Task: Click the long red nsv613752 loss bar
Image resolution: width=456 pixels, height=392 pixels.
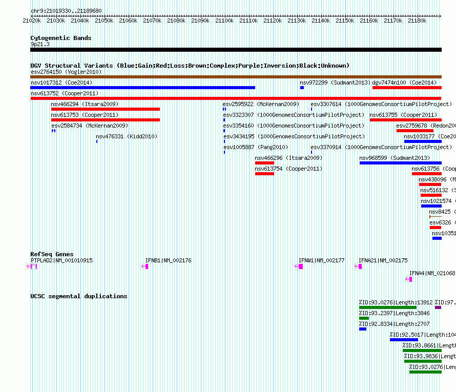Action: (236, 98)
